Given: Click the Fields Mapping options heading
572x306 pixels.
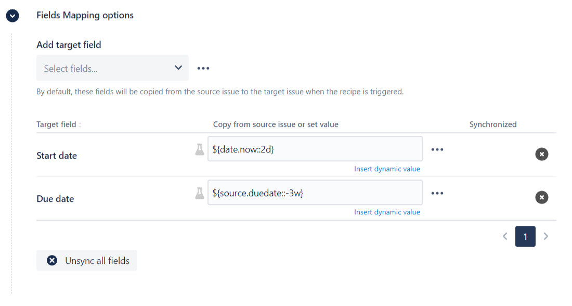Looking at the screenshot, I should [85, 15].
